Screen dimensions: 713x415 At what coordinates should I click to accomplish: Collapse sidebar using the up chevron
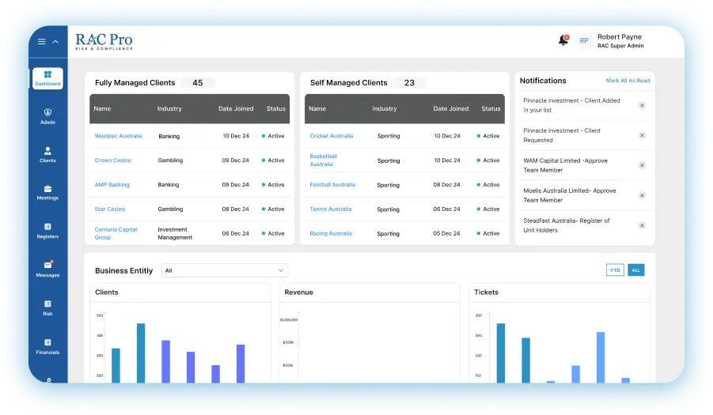tap(55, 42)
